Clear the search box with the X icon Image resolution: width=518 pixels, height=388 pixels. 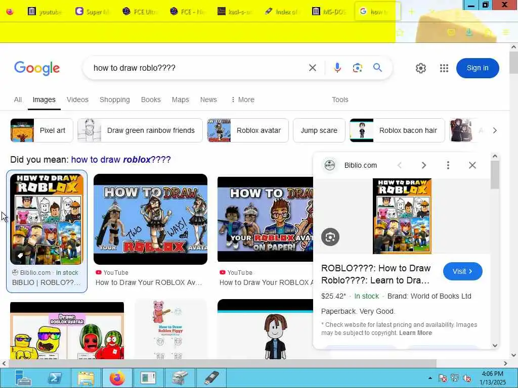tap(312, 68)
